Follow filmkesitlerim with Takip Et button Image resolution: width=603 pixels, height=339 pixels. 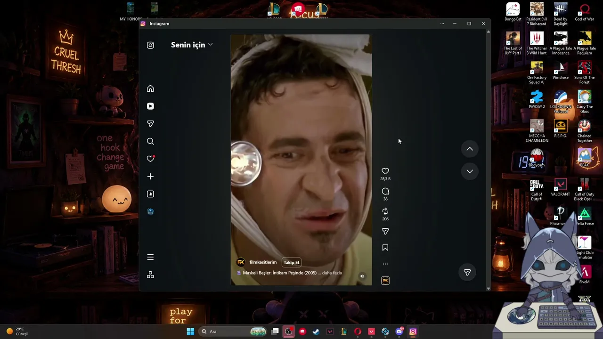click(x=292, y=262)
